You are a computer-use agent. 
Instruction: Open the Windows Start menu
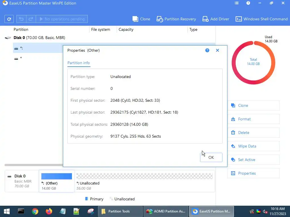(x=7, y=211)
